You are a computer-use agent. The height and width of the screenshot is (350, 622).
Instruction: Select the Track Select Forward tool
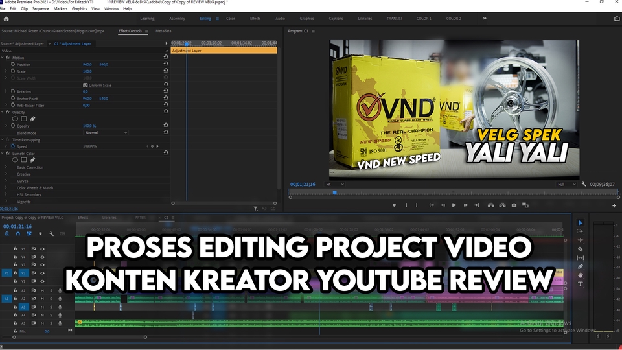[x=581, y=231]
